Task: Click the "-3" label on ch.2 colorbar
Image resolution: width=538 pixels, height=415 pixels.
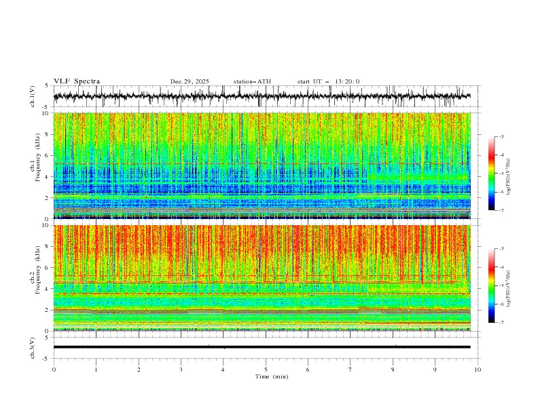Action: coord(501,249)
